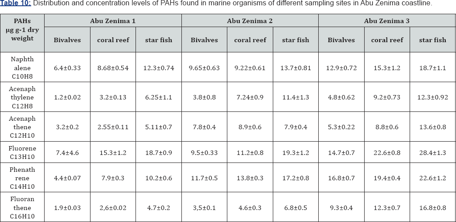Click the Bivalves subheader under Abu Zenima 1
Image resolution: width=456 pixels, height=222 pixels.
(x=67, y=40)
